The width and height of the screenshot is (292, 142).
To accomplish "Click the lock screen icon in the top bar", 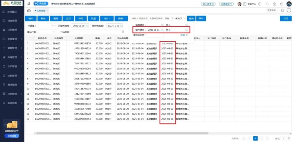I will [x=274, y=4].
